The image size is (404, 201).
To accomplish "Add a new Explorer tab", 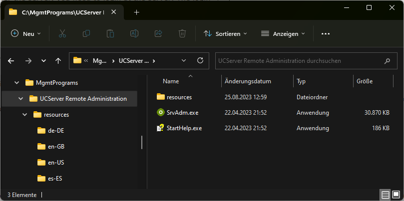I will 137,12.
